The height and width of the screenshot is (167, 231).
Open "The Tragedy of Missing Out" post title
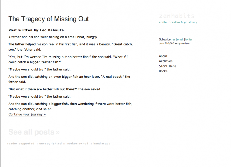(x=49, y=19)
